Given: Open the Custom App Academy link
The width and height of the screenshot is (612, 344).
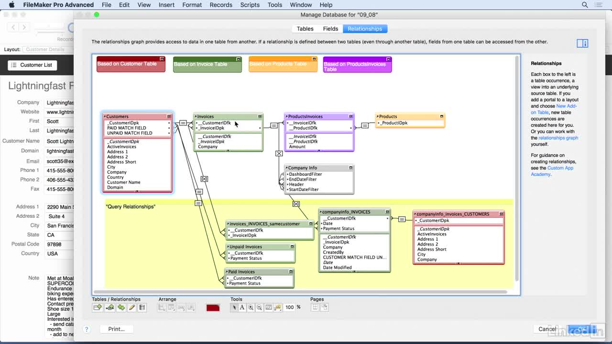Looking at the screenshot, I should pyautogui.click(x=552, y=171).
